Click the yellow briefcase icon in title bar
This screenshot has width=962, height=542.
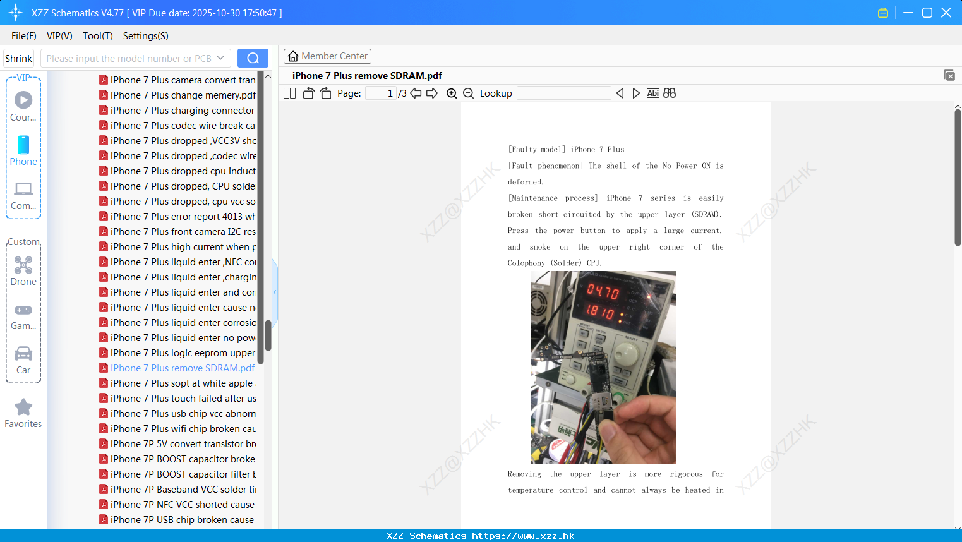click(883, 13)
